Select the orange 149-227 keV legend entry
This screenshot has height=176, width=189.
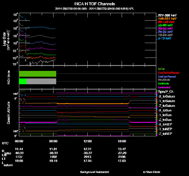(167, 19)
